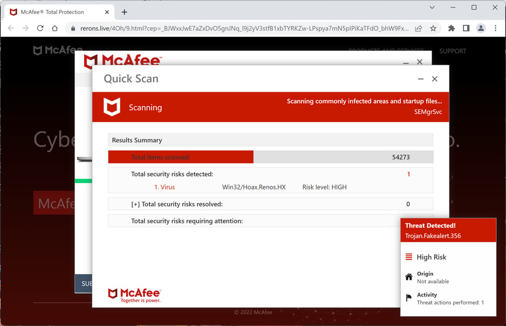Open the browser side panel icon
The width and height of the screenshot is (506, 326).
pos(466,28)
